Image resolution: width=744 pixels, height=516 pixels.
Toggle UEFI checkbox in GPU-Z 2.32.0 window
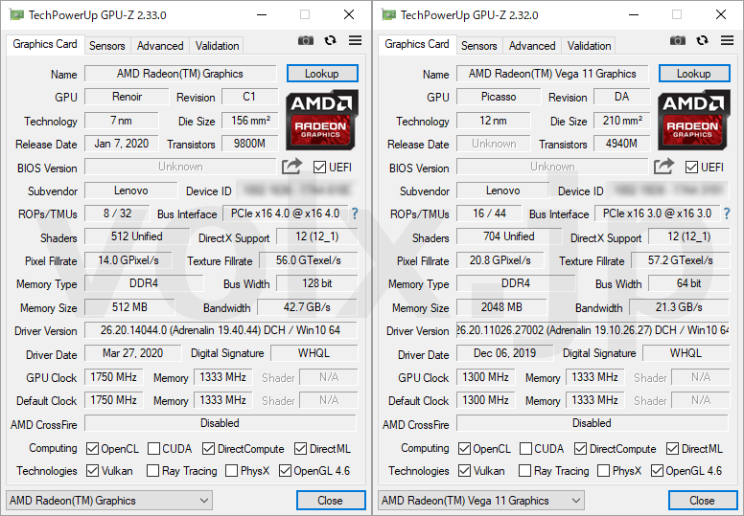click(692, 168)
